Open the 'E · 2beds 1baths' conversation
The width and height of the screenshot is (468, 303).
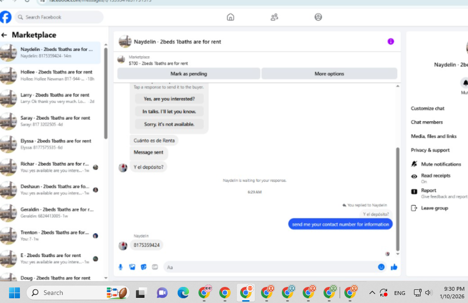50,259
